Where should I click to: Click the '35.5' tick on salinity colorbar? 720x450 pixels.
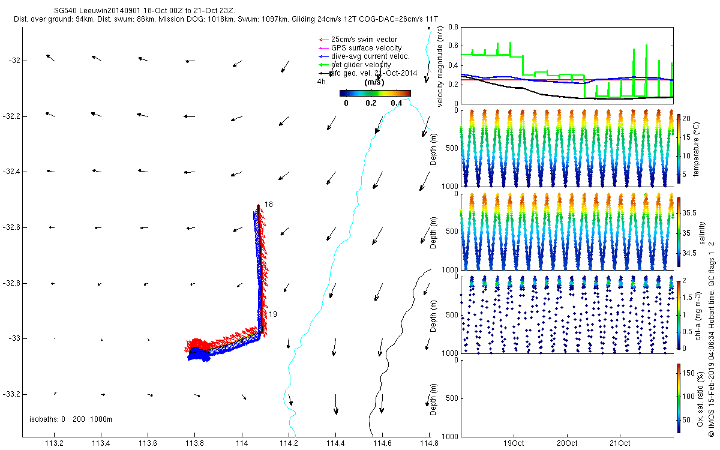tap(690, 213)
